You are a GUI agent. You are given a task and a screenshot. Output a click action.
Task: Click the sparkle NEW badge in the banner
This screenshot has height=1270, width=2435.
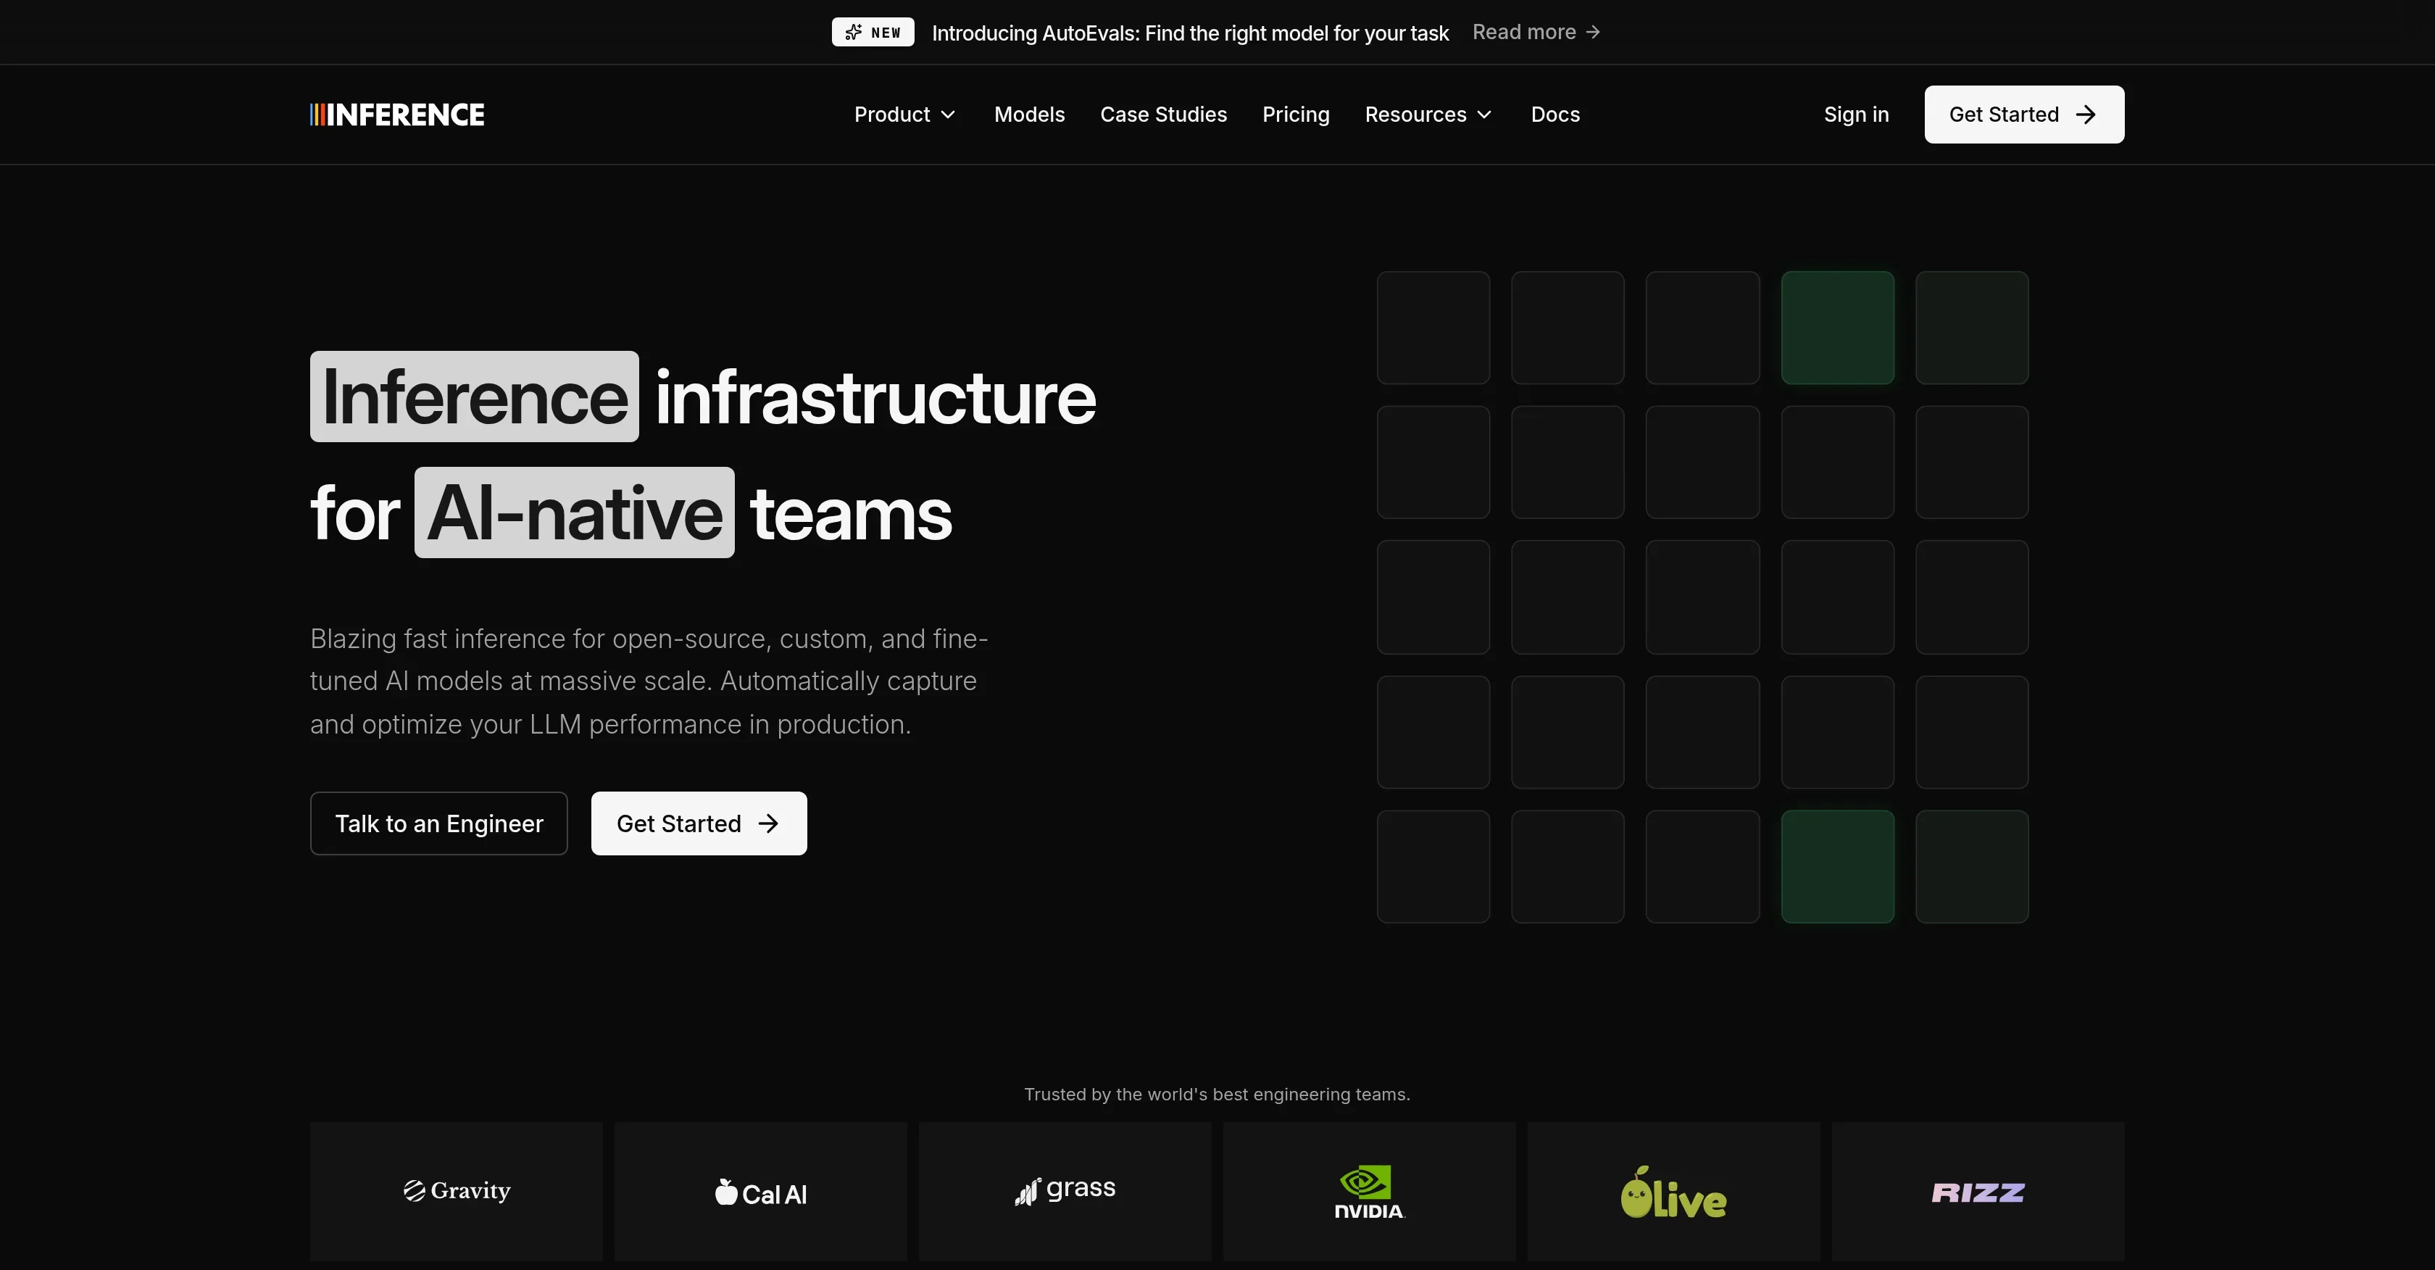[873, 32]
